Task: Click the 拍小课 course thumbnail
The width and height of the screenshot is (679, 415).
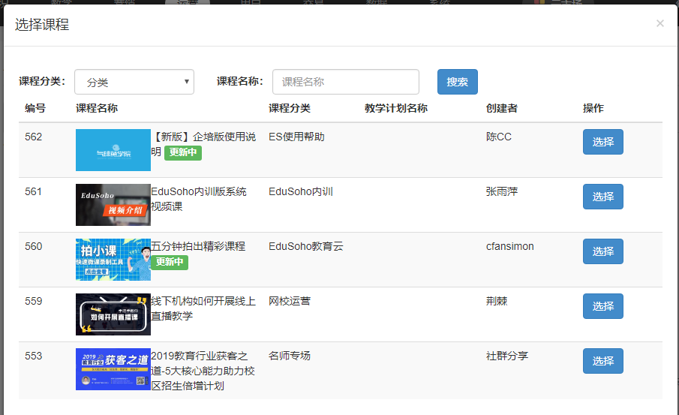Action: pos(113,260)
